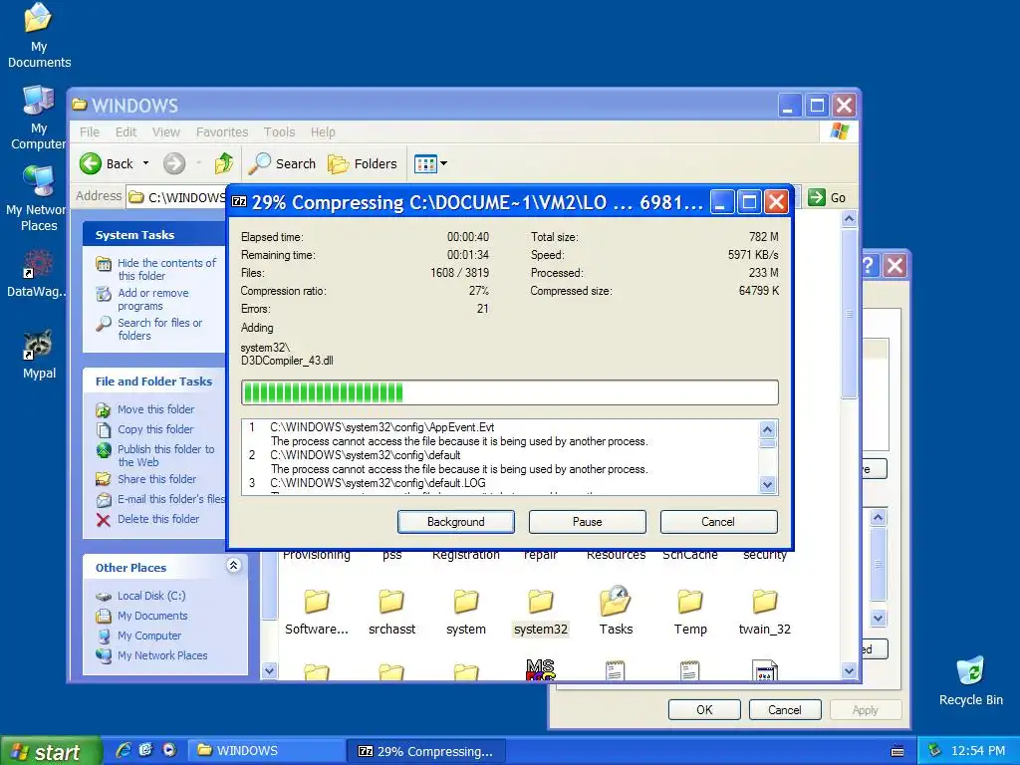Select the system folder
The width and height of the screenshot is (1020, 765).
466,613
